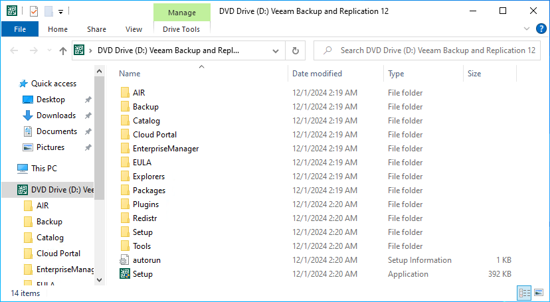Click the Veeam icon in title bar
Viewport: 550px width, 302px height.
(12, 11)
